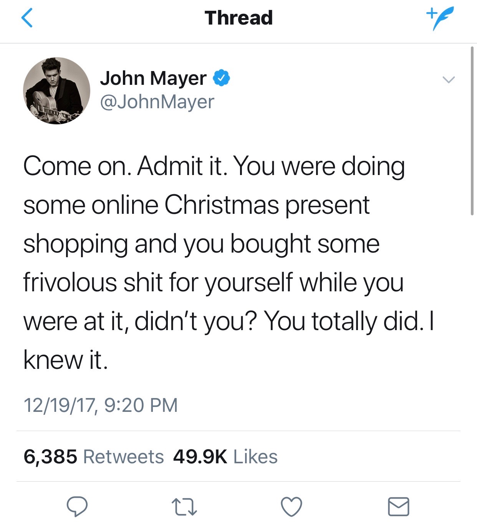Image resolution: width=477 pixels, height=532 pixels.
Task: Tap the word 'frivolous' in the tweet
Action: pos(70,283)
